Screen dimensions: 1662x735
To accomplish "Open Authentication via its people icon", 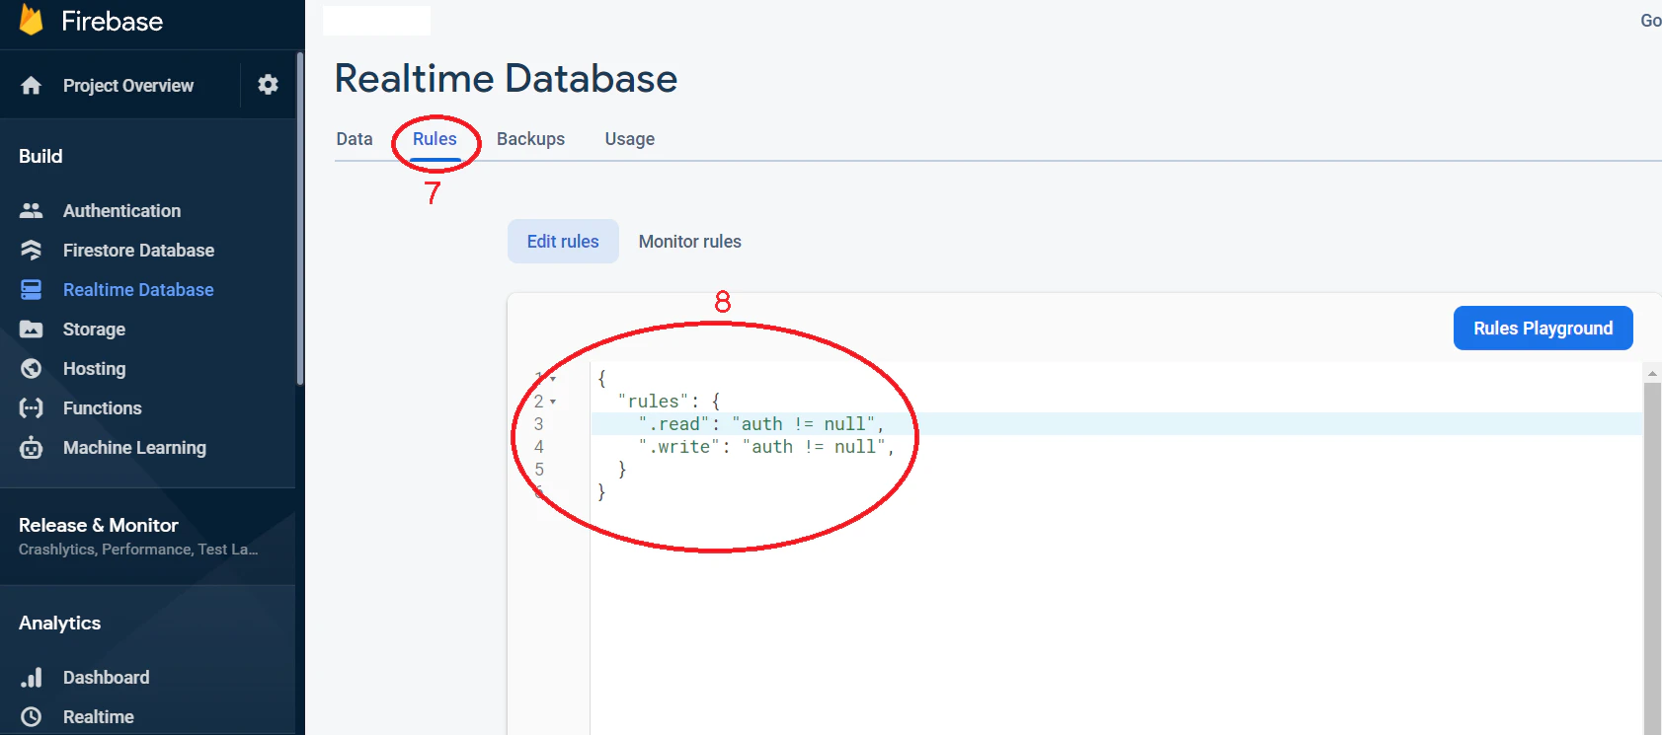I will click(x=32, y=210).
